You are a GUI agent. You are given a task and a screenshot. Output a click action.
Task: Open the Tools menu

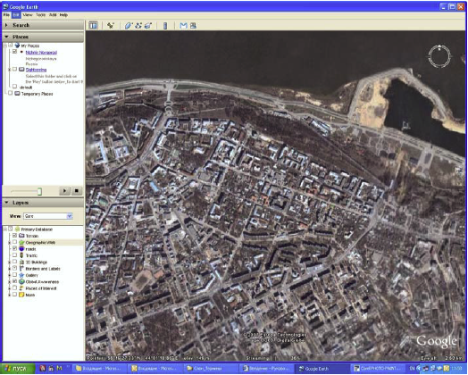[40, 14]
